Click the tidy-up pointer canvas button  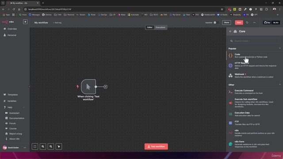[x=59, y=147]
